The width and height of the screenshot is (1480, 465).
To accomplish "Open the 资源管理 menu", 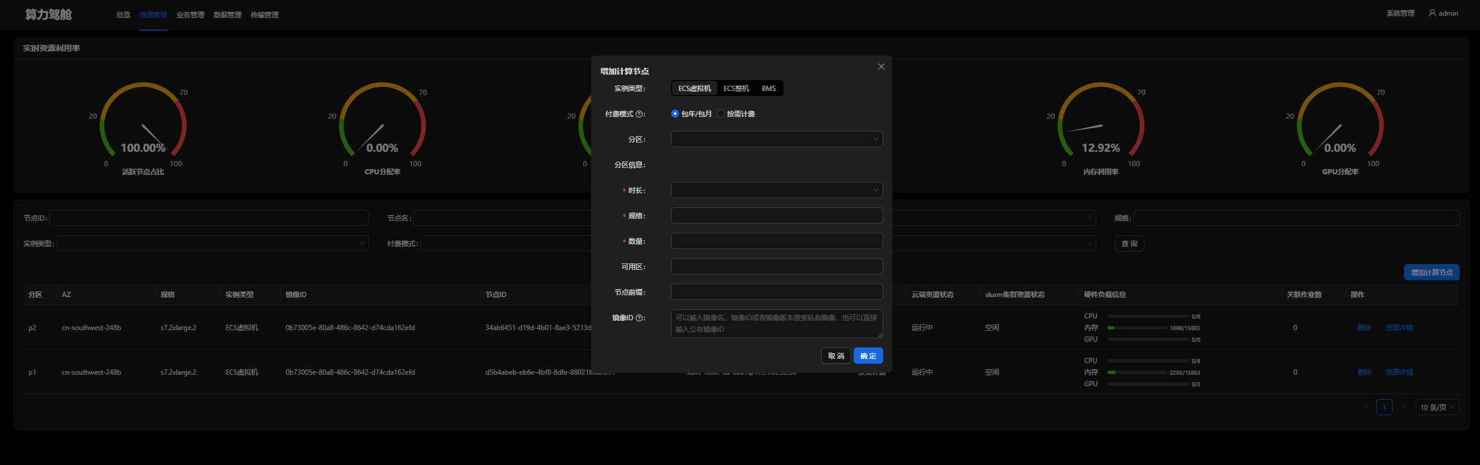I will point(153,15).
